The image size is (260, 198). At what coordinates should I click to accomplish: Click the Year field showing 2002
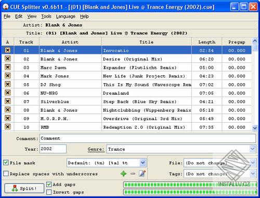(53, 149)
